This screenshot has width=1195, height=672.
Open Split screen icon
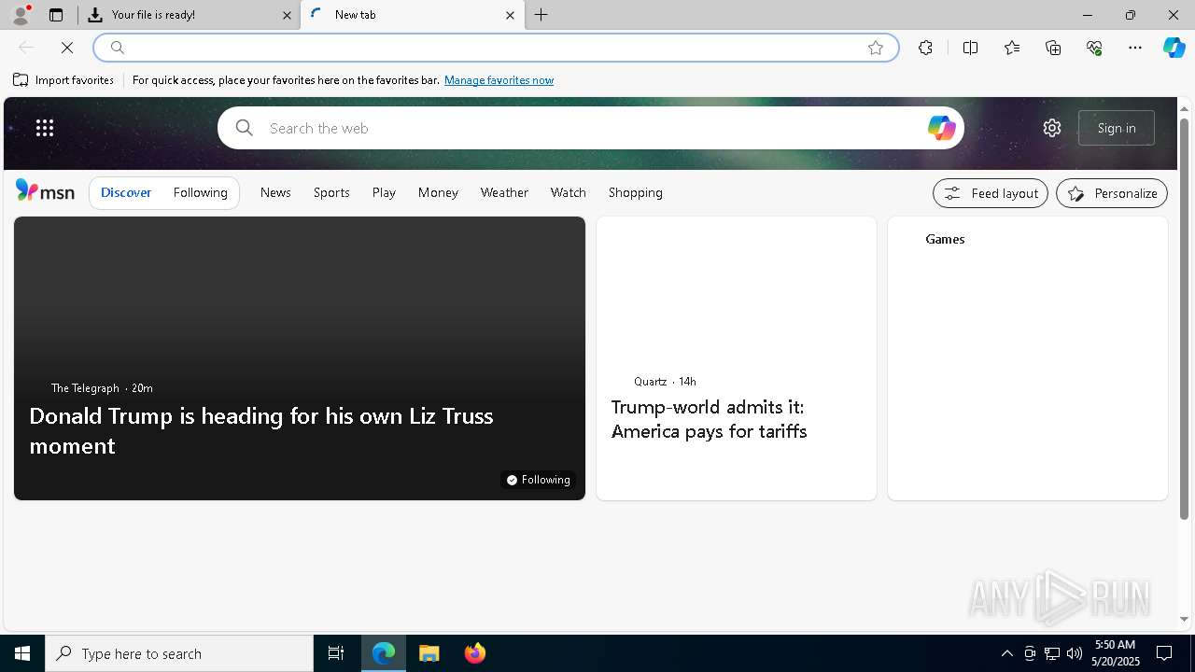pyautogui.click(x=970, y=48)
